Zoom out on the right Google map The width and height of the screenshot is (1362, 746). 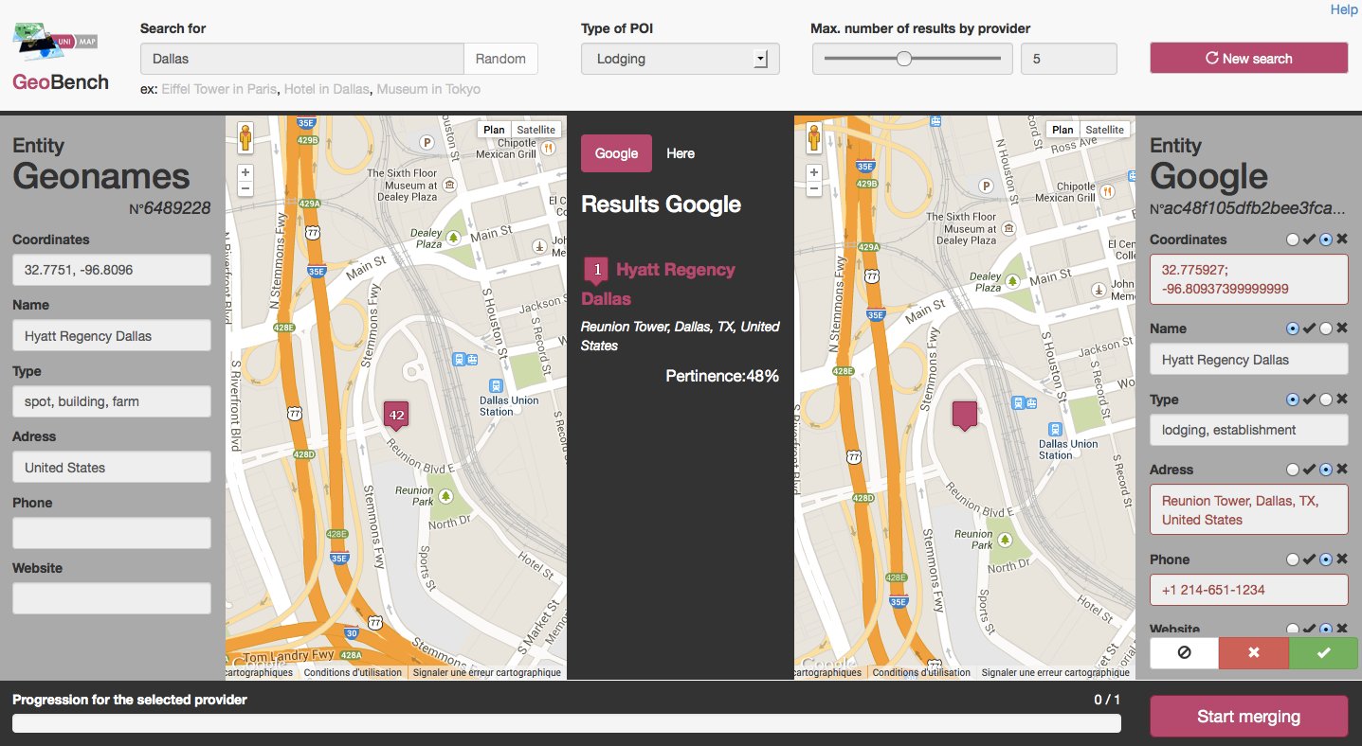814,188
